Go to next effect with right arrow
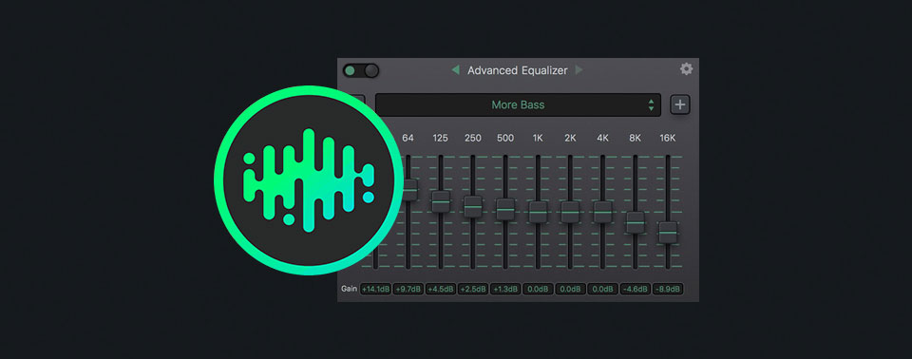912x359 pixels. click(579, 70)
